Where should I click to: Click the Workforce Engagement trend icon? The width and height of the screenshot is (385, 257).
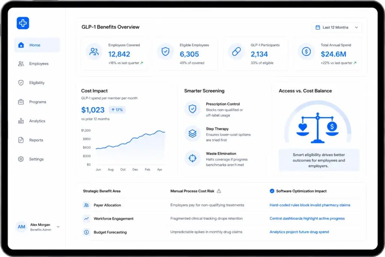pos(86,218)
